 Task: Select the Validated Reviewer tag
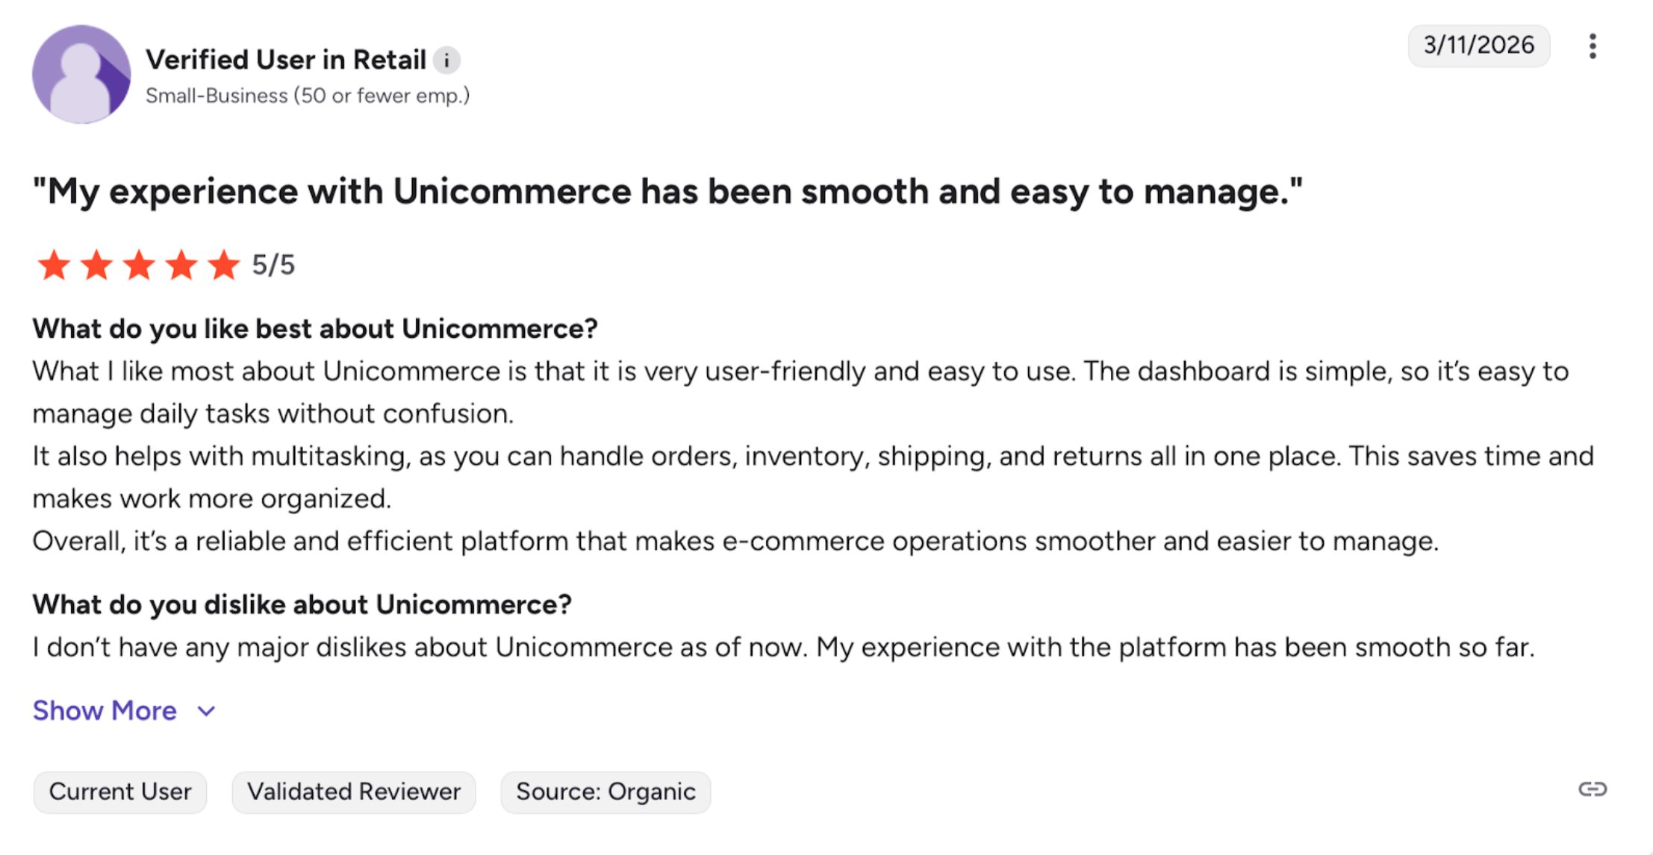click(354, 792)
